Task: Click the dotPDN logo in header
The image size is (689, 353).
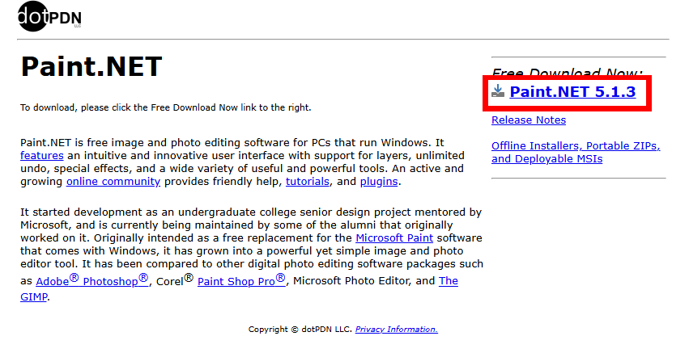Action: tap(49, 18)
